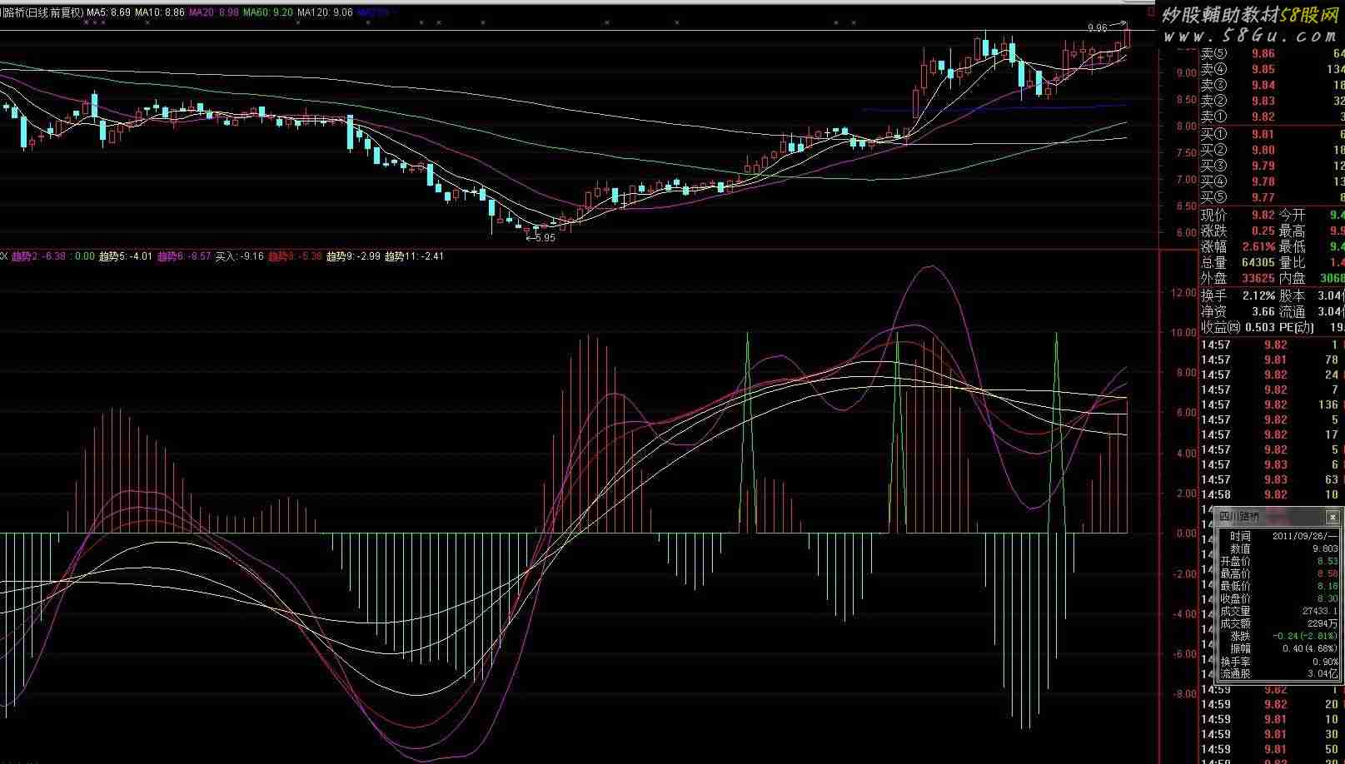The image size is (1345, 764).
Task: Click the 数值 9.803 row in popup
Action: click(x=1278, y=548)
